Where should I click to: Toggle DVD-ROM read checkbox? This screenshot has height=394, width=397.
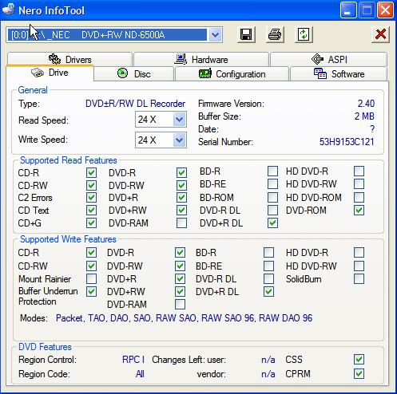click(359, 211)
